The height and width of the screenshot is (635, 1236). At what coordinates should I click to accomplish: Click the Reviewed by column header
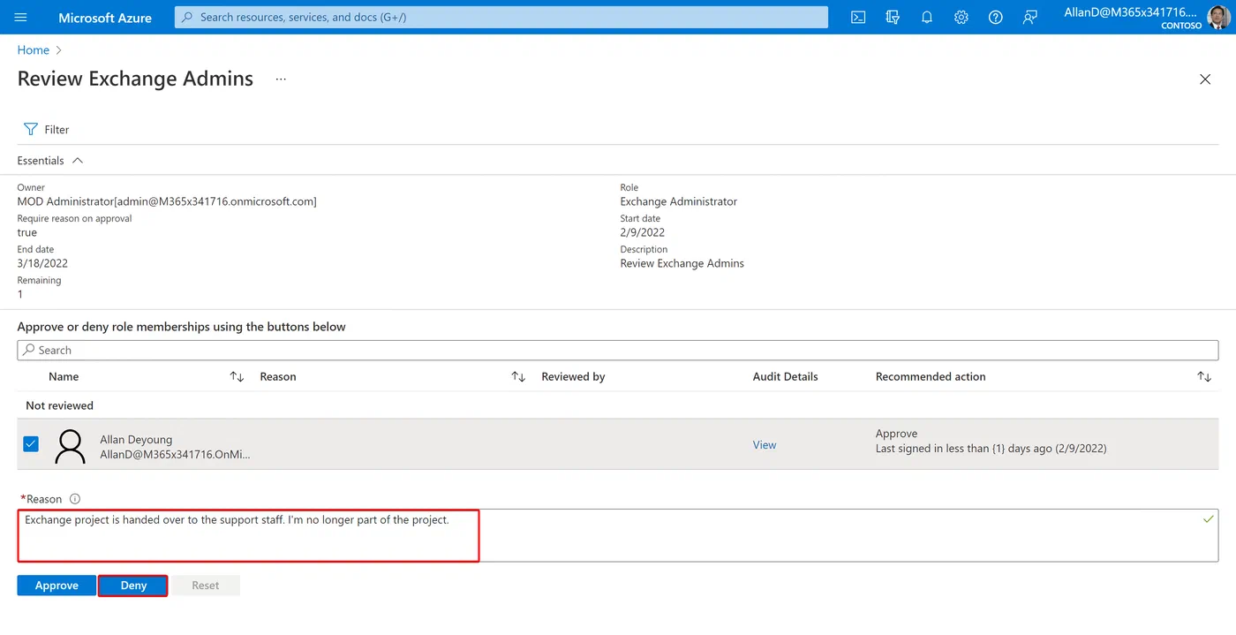point(573,376)
